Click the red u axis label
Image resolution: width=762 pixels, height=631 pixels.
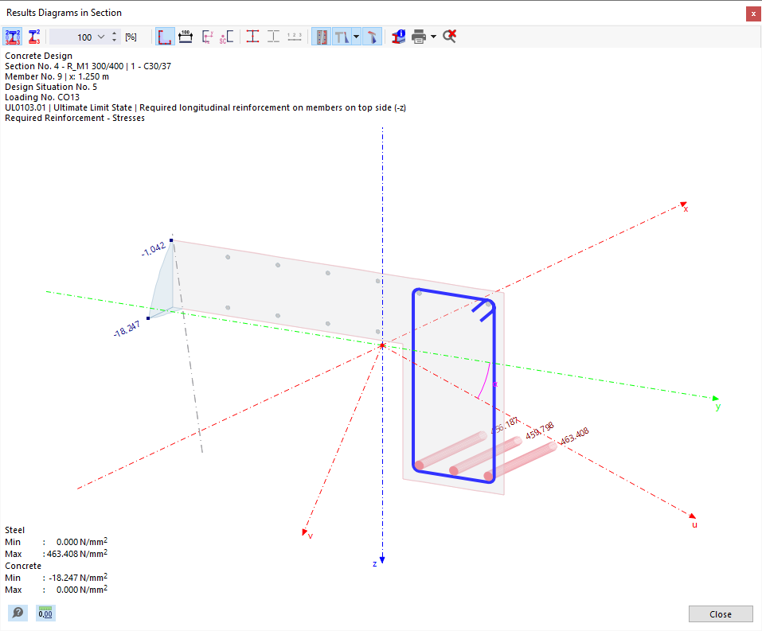coord(694,524)
